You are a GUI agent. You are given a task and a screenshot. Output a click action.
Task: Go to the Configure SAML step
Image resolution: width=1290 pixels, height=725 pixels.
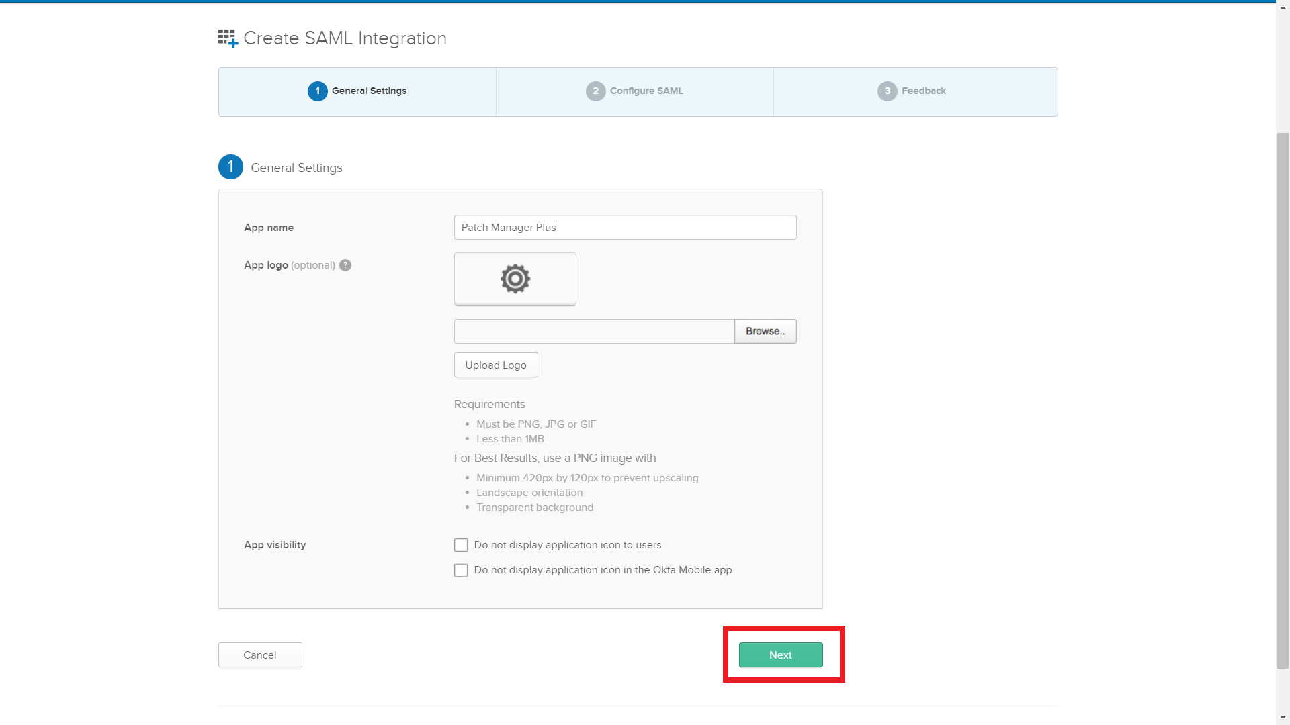coord(635,91)
